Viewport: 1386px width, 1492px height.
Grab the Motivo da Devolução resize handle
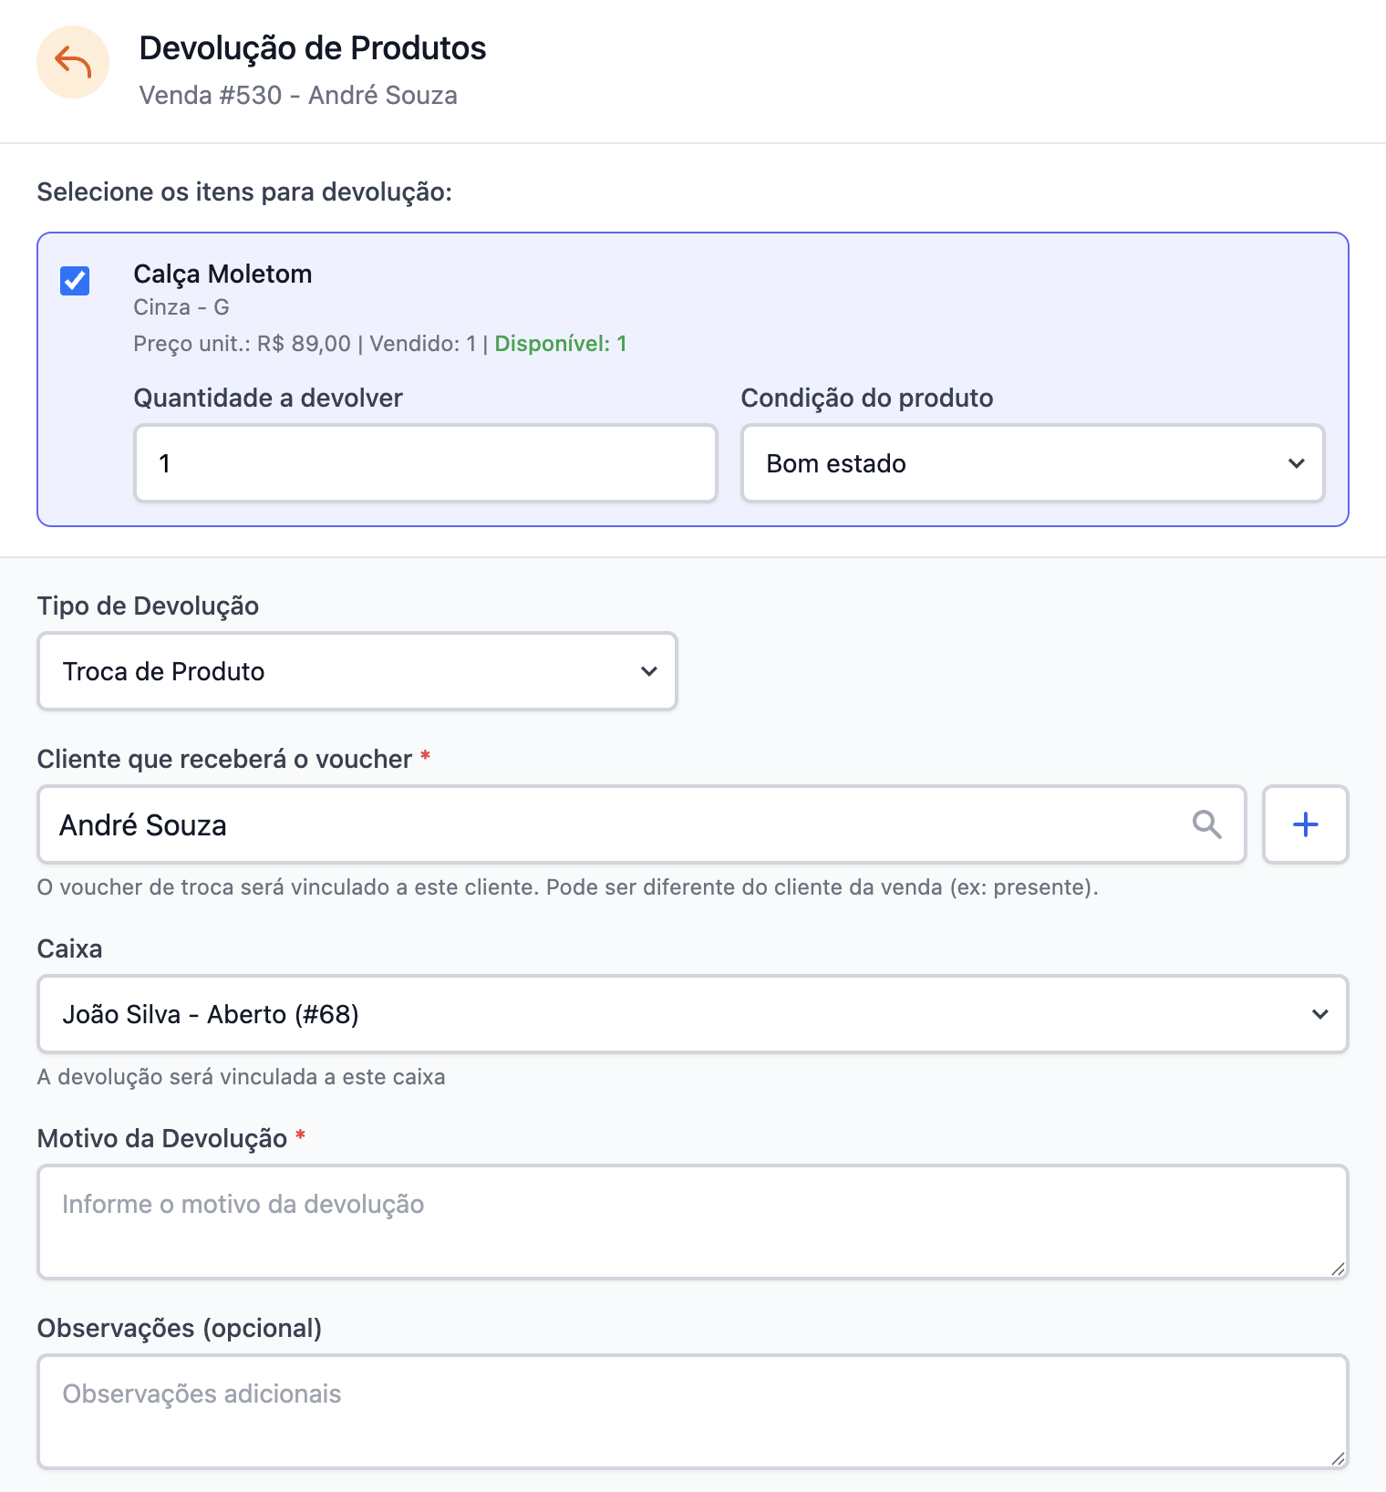click(1338, 1269)
